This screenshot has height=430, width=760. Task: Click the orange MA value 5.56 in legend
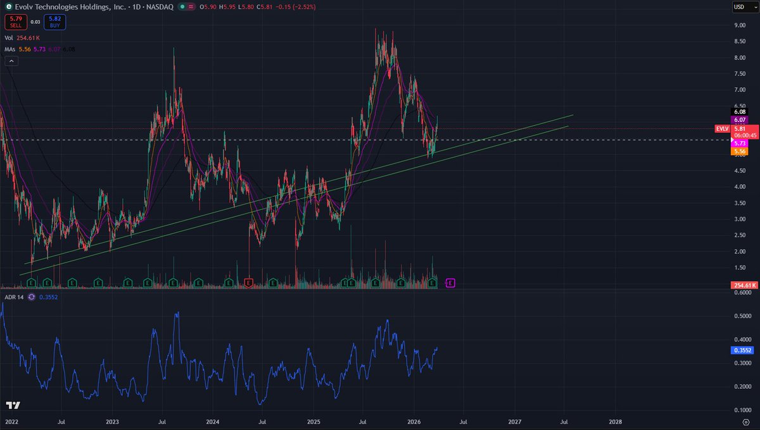pos(24,49)
